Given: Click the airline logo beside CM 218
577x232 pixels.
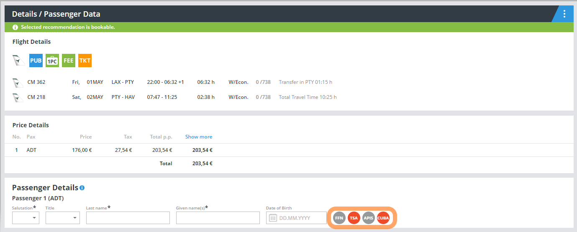Looking at the screenshot, I should 17,97.
